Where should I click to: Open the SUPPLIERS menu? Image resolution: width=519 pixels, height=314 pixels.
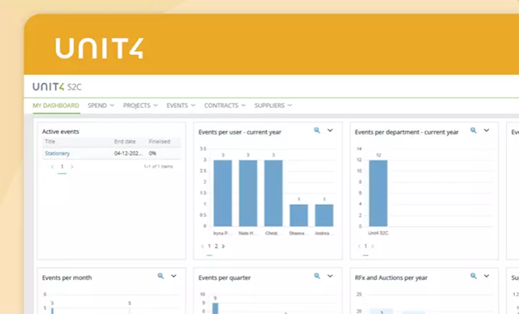coord(273,105)
